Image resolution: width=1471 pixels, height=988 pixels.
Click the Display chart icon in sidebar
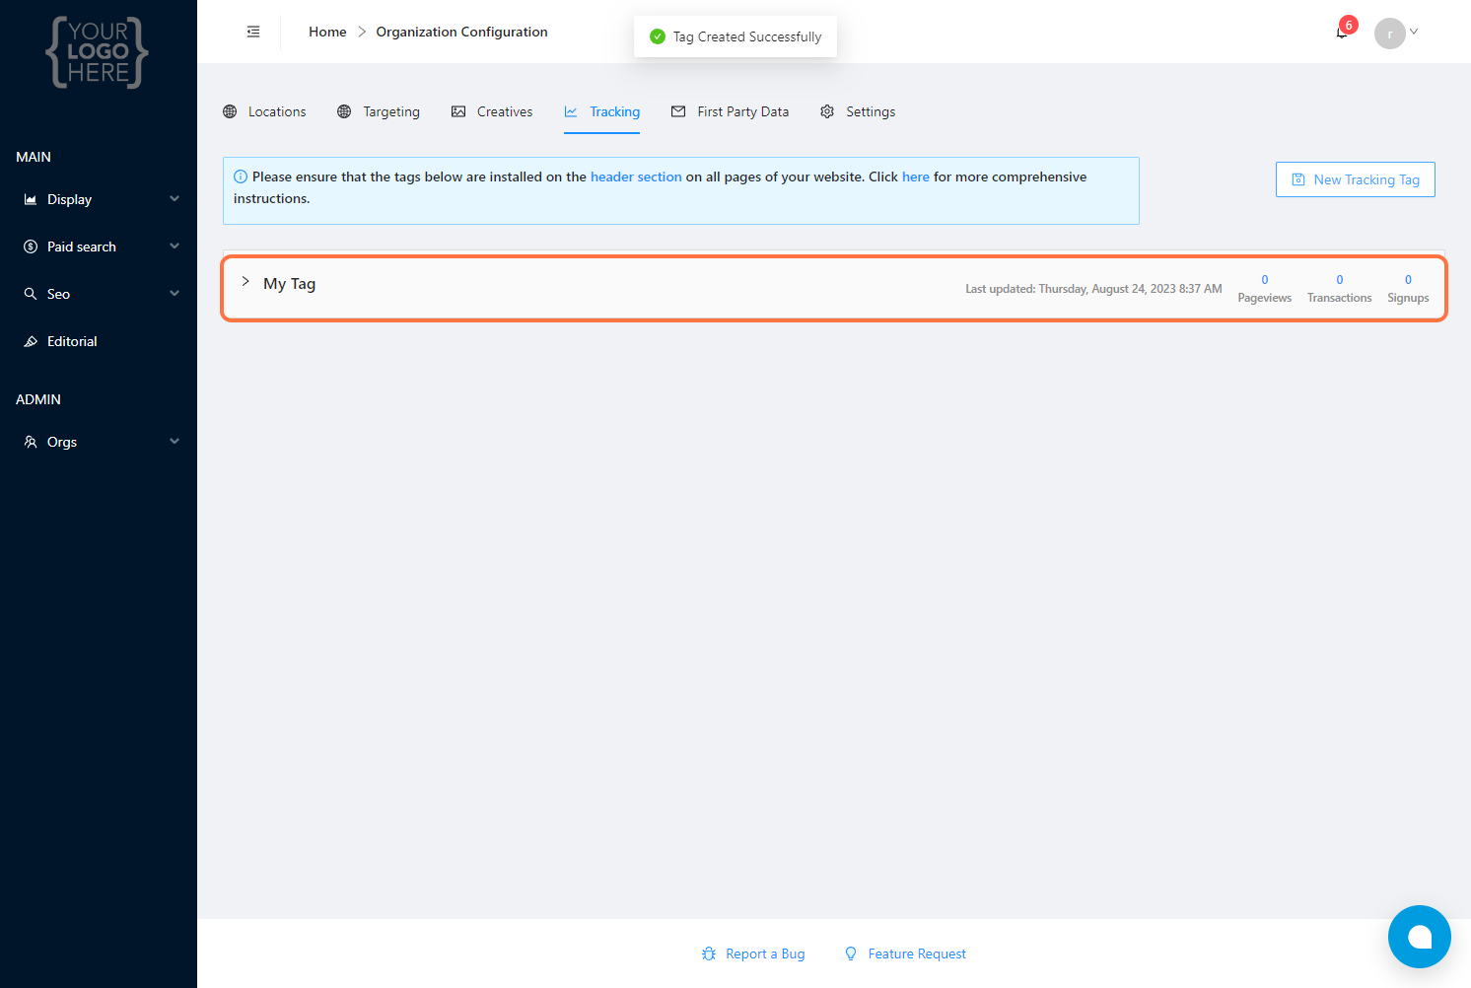[x=31, y=199]
